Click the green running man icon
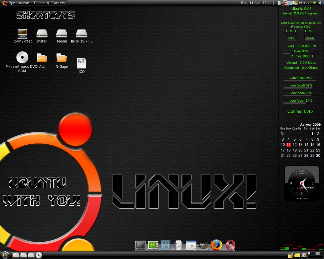This screenshot has height=259, width=324. (314, 3)
